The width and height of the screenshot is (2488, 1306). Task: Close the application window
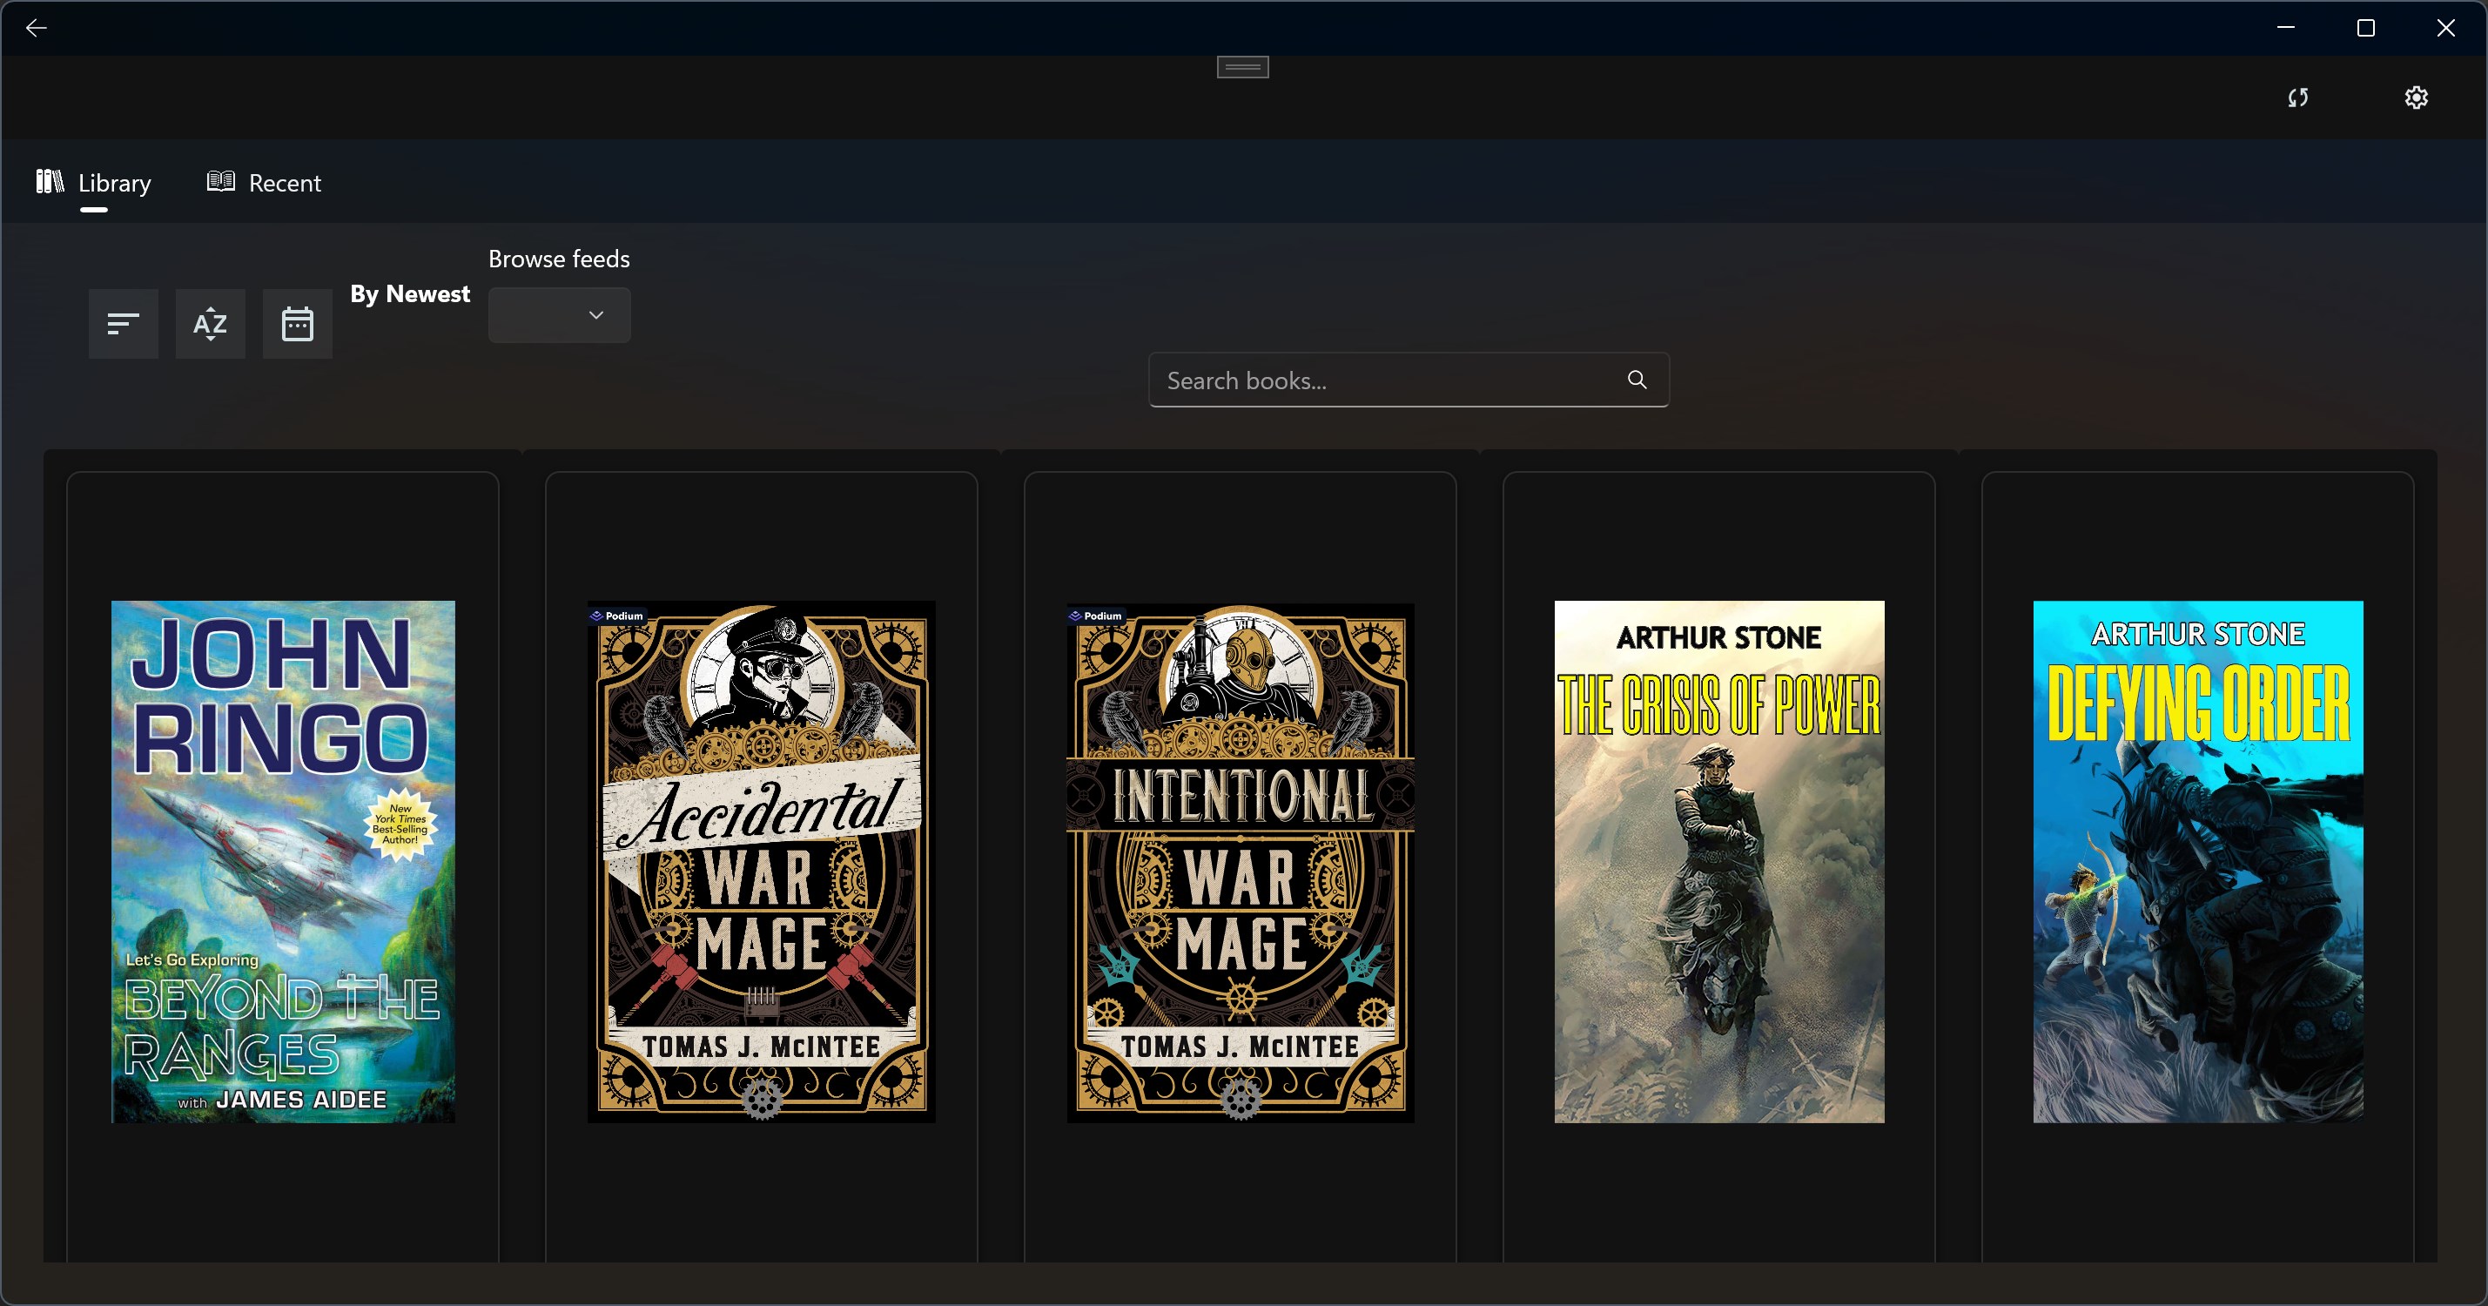coord(2445,28)
